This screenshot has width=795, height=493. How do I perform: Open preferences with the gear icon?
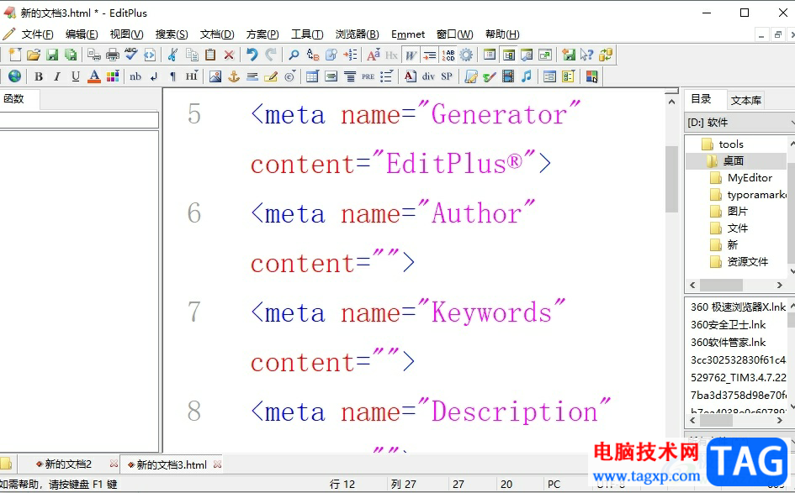click(466, 55)
